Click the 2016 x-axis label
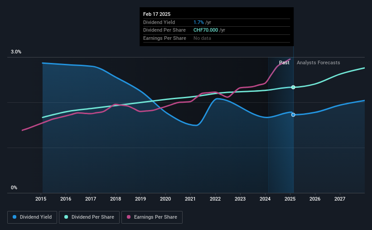This screenshot has height=230, width=372. 66,199
